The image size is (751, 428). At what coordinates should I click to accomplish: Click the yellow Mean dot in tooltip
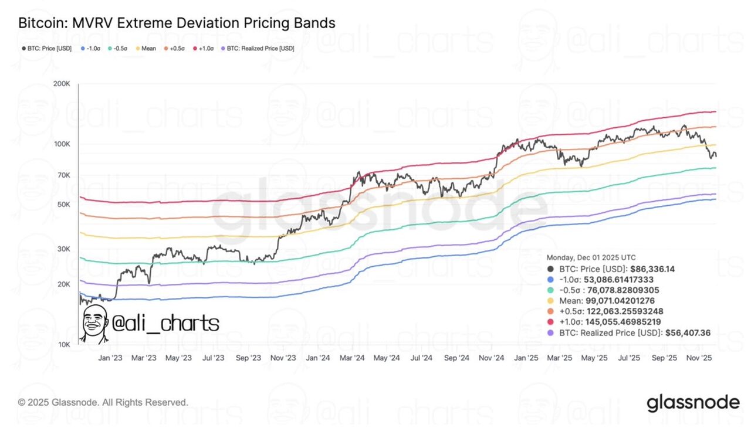(x=551, y=301)
